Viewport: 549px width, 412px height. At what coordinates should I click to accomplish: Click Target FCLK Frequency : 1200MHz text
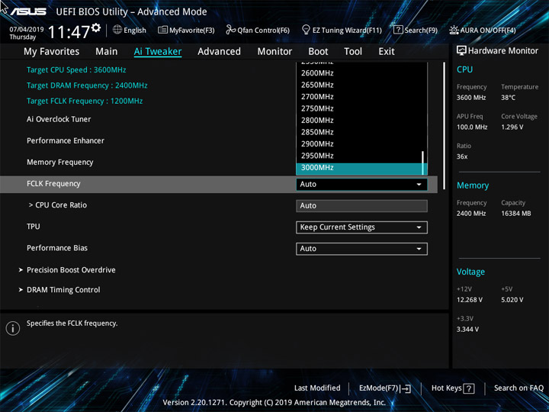pos(85,101)
